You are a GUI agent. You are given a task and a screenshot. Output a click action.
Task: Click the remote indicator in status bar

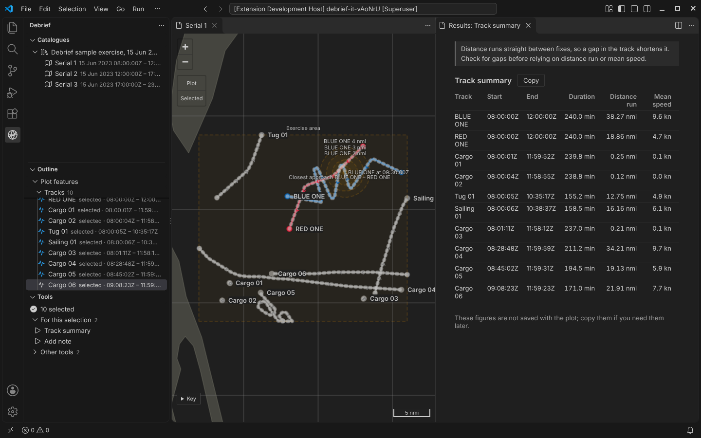pyautogui.click(x=11, y=430)
